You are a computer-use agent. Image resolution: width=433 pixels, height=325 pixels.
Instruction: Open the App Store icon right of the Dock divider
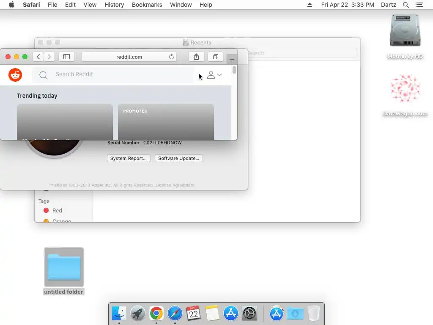(277, 314)
